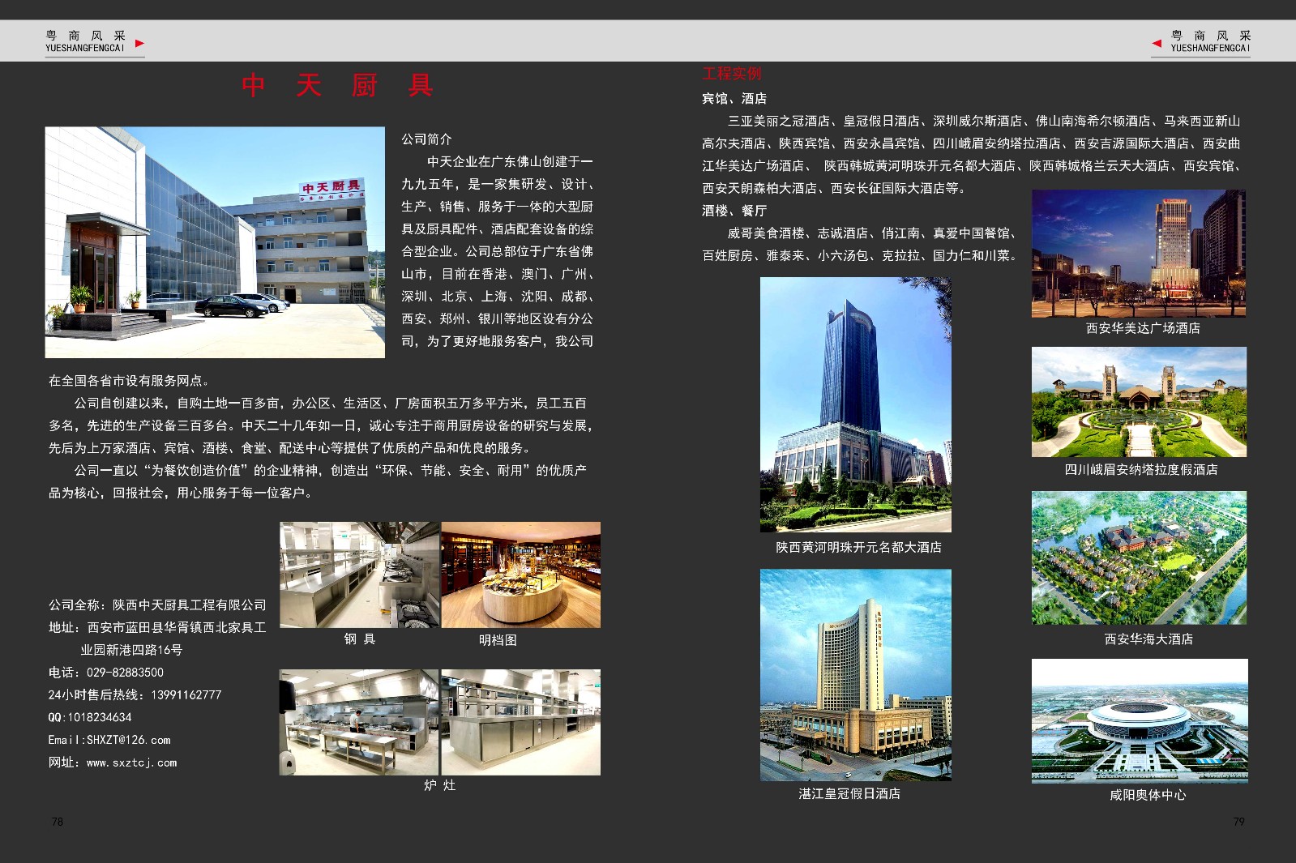The width and height of the screenshot is (1296, 863).
Task: Open the 陕西黄河明珠开元名都大酒店 tower photo
Action: tap(856, 404)
